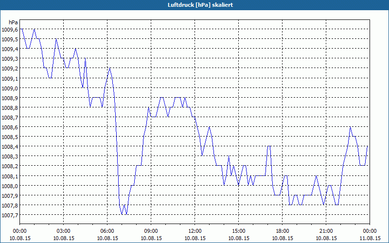Click the 10.08.15 date under 03:00
The width and height of the screenshot is (389, 243).
click(64, 238)
